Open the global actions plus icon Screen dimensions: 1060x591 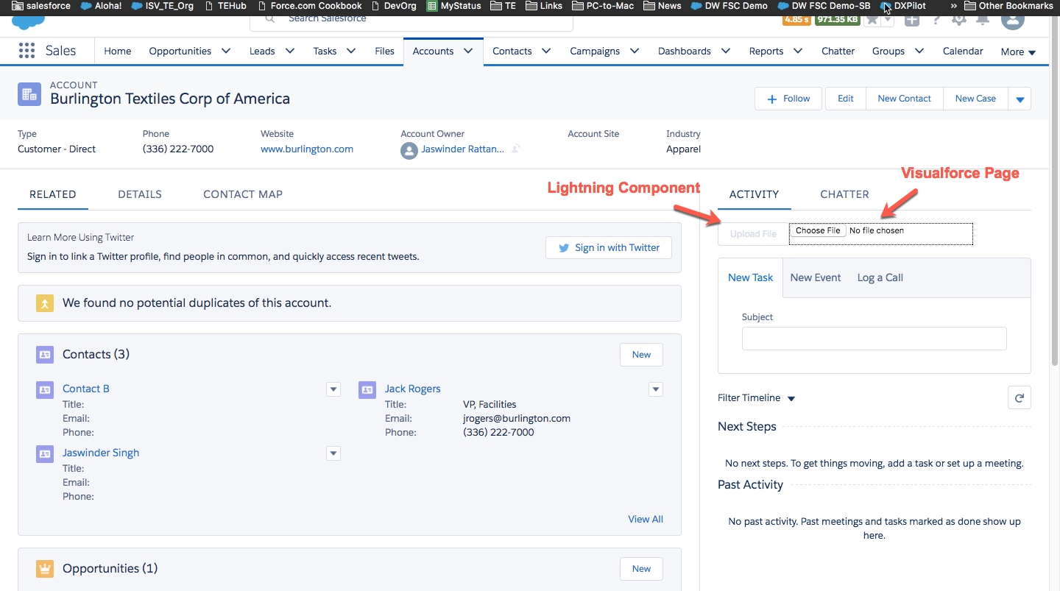(x=912, y=19)
